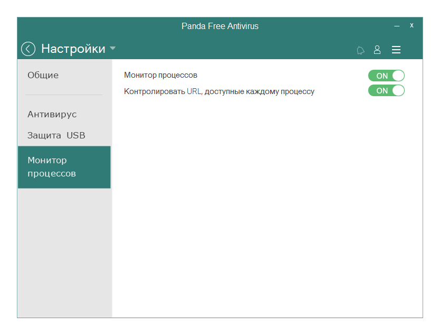
Task: Expand the Настройки dropdown arrow
Action: (112, 48)
